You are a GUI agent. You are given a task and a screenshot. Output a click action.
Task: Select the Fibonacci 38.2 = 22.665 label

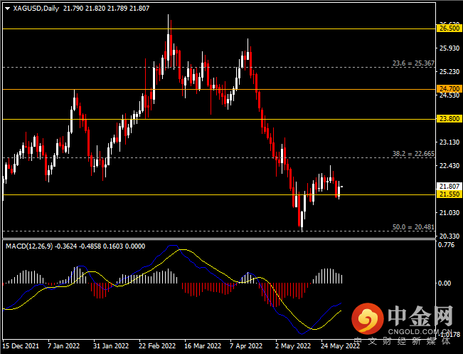point(413,154)
